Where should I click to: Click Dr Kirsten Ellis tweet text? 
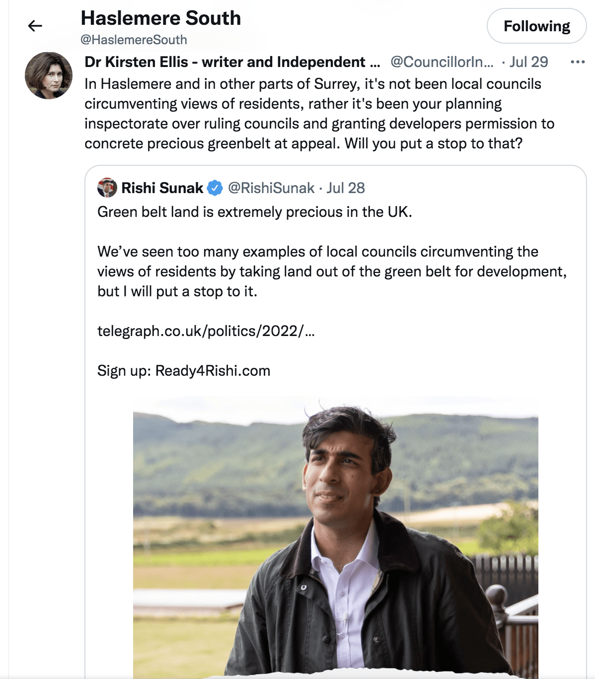(318, 114)
